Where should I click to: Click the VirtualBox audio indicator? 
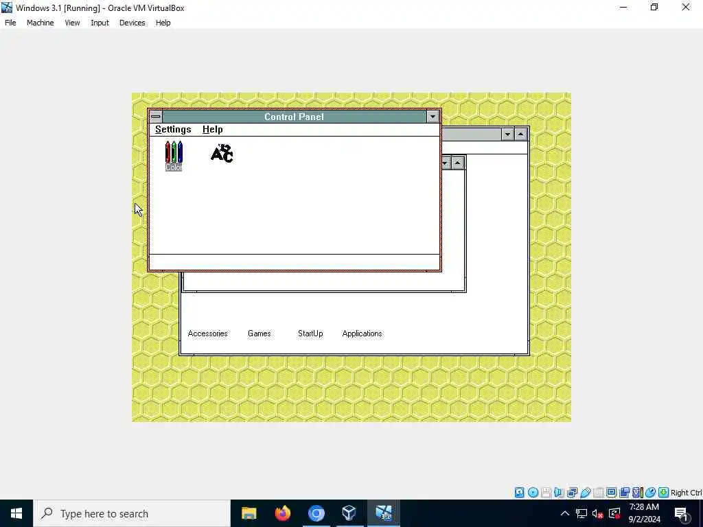[559, 493]
